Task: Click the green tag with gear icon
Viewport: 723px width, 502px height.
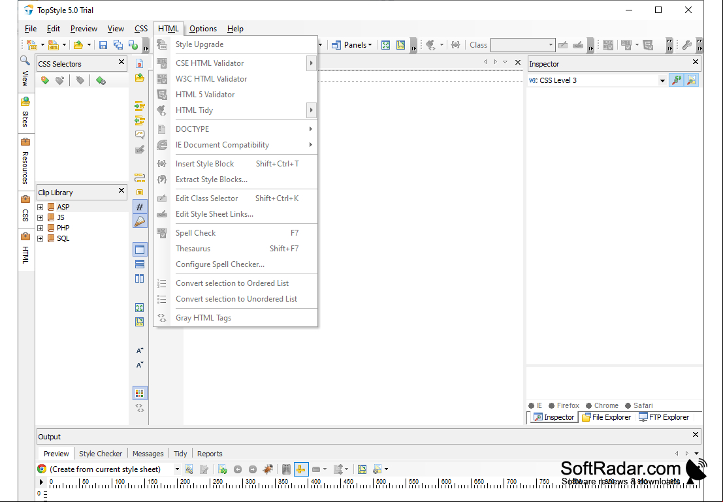Action: pos(101,81)
